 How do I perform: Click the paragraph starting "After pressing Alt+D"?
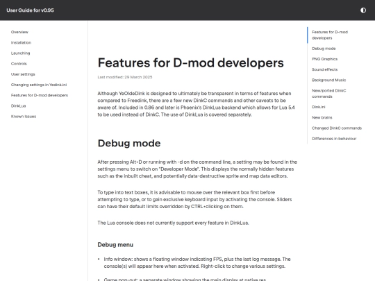coord(197,169)
